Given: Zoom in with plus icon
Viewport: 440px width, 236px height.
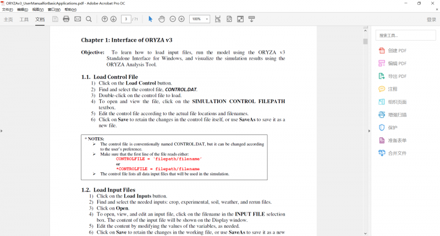Looking at the screenshot, I should coord(182,19).
